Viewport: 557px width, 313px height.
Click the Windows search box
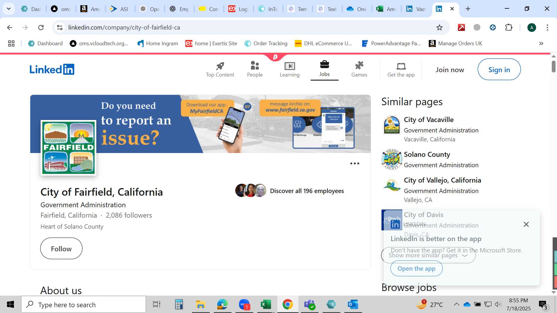pos(84,305)
